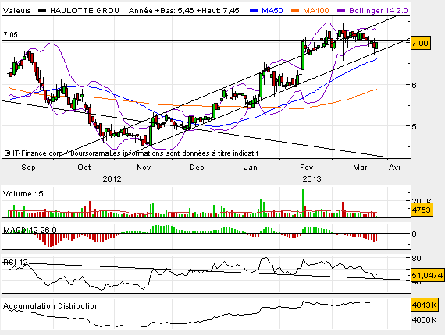Screen dimensions: 445x335
Task: Select the Sep month label on axis
Action: pyautogui.click(x=28, y=167)
